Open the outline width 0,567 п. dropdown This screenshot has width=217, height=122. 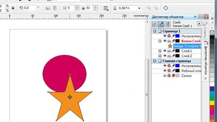130,8
